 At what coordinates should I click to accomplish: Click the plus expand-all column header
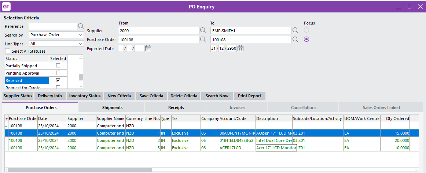[7, 119]
